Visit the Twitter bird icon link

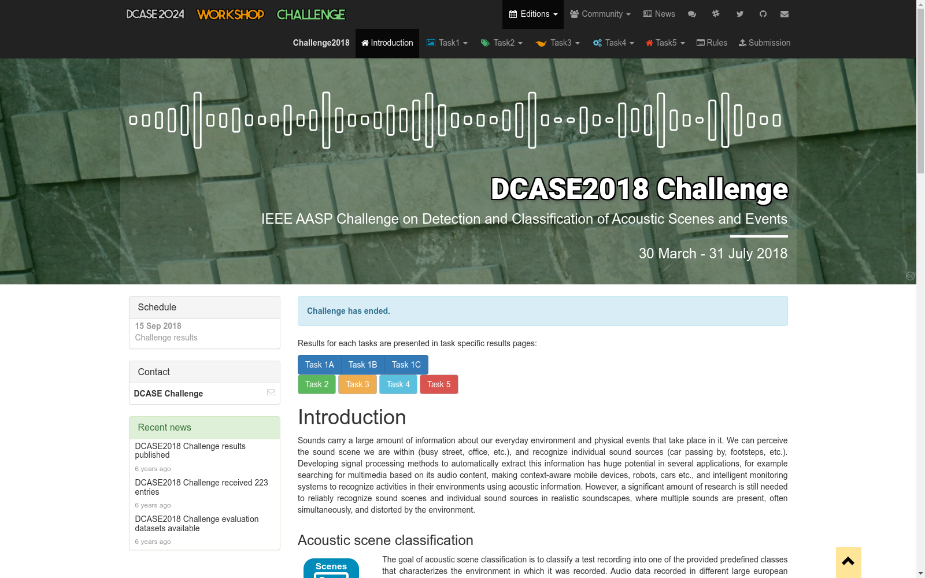(x=740, y=14)
